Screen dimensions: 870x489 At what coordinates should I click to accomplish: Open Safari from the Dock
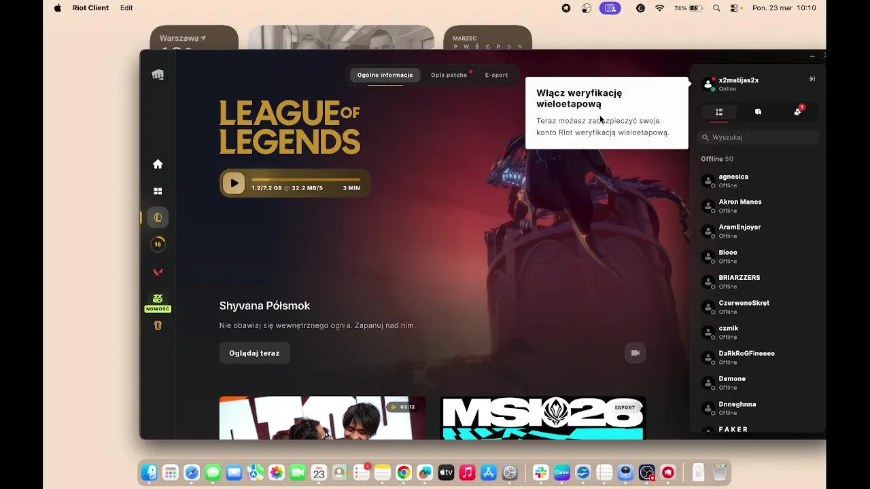pos(192,473)
